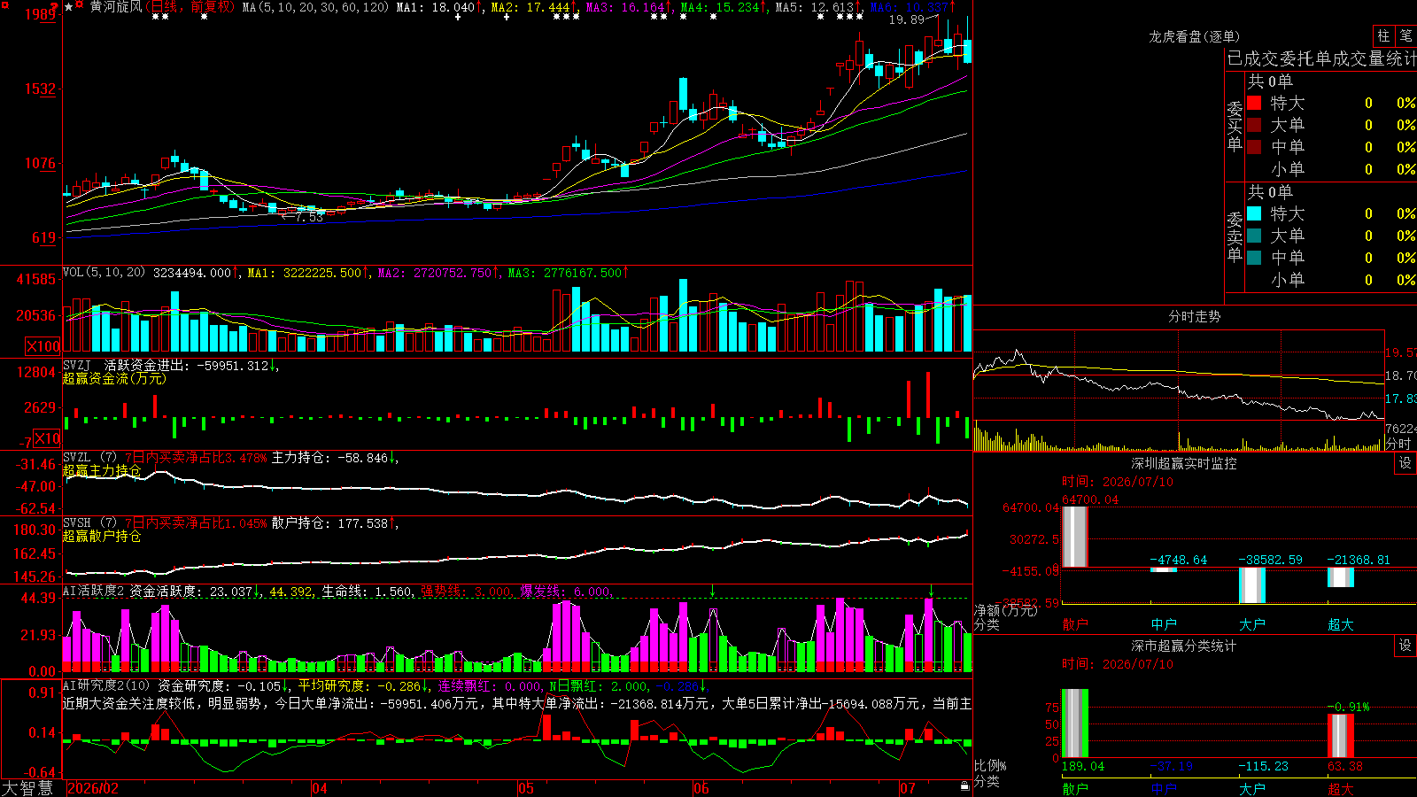This screenshot has width=1417, height=797.
Task: Click the teal 大单 sell order swatch
Action: (x=1254, y=236)
